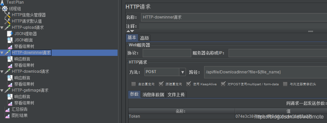Screen dimensions: 327x123
Task: Open the 文件上传 tab
Action: (x=176, y=95)
